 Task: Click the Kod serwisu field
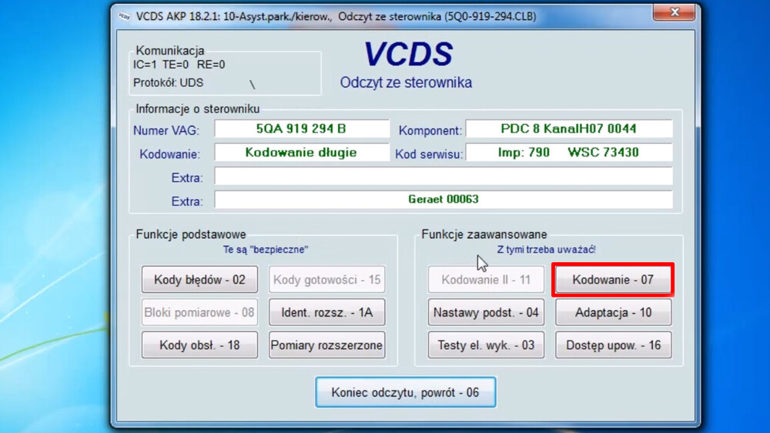click(568, 153)
